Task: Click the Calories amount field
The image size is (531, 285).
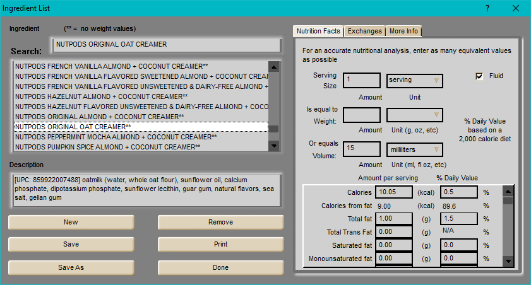Action: pyautogui.click(x=394, y=192)
